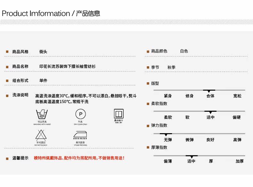Click the 高弹 elasticity option
The height and width of the screenshot is (187, 253).
coord(237,140)
